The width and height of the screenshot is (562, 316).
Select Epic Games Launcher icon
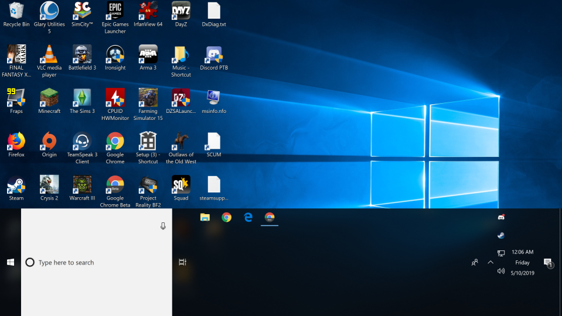115,17
